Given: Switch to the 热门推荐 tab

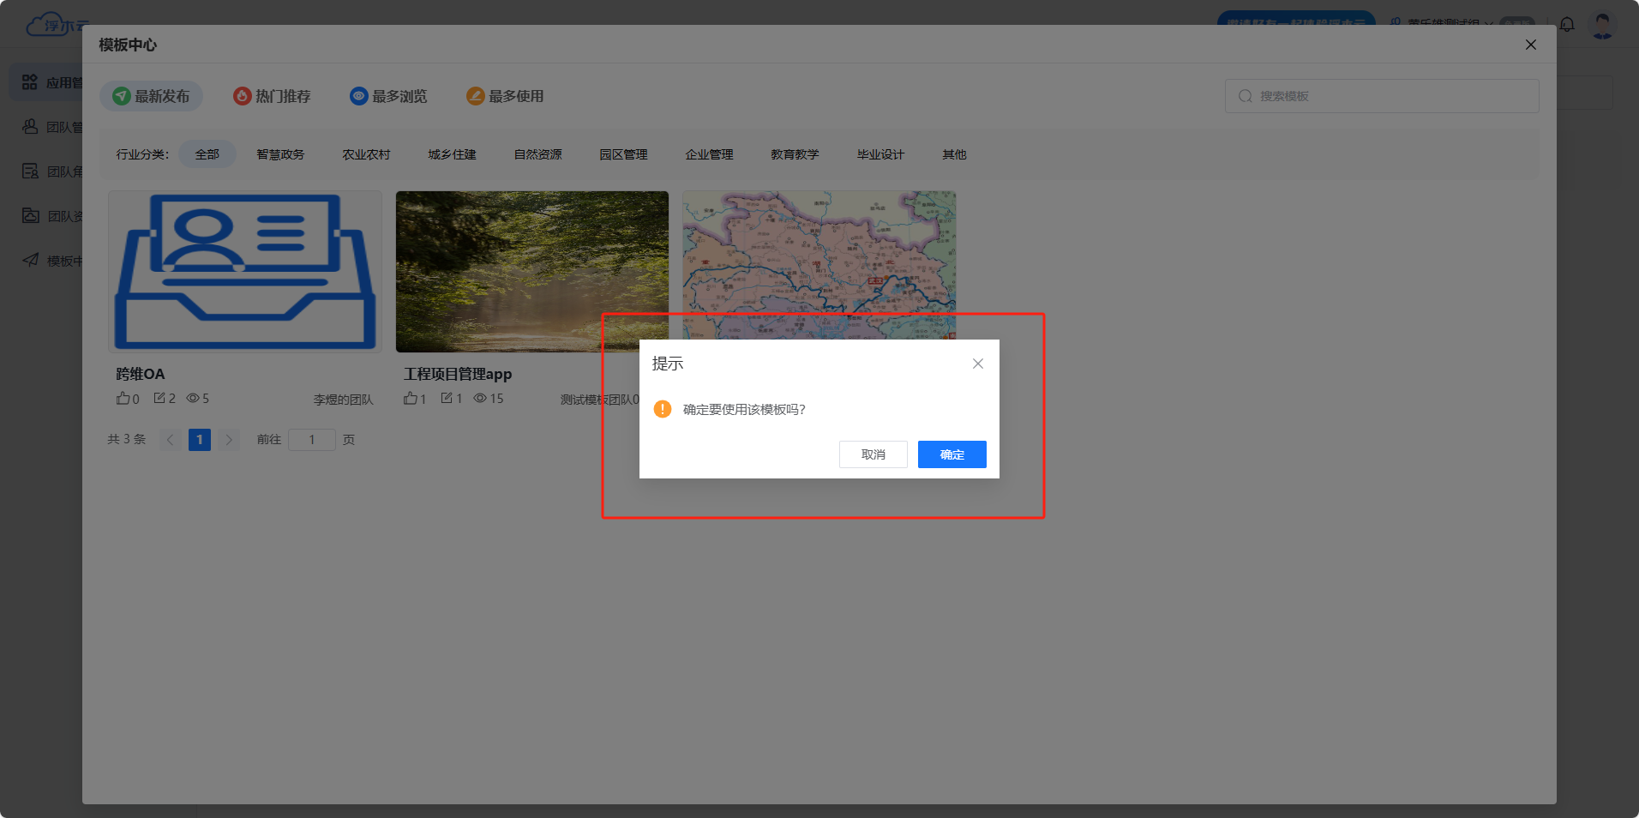Looking at the screenshot, I should click(x=273, y=96).
